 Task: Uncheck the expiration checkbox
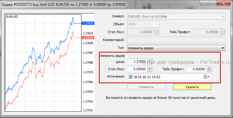click(130, 77)
